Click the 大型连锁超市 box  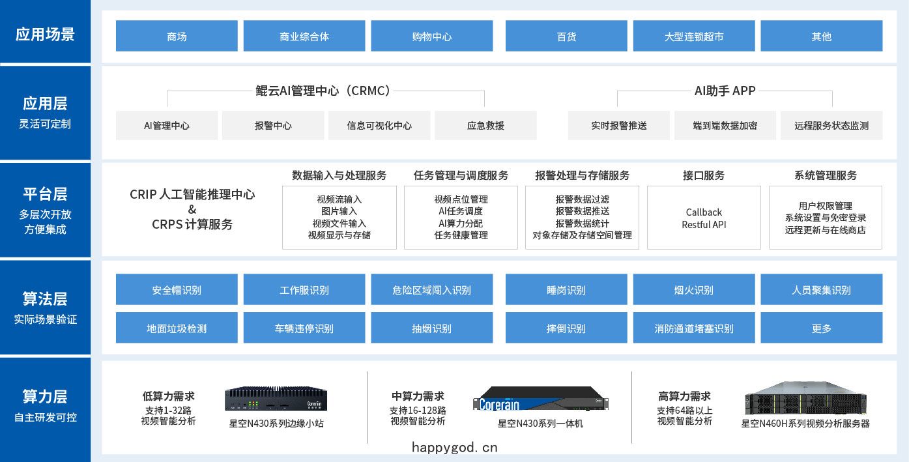click(694, 36)
